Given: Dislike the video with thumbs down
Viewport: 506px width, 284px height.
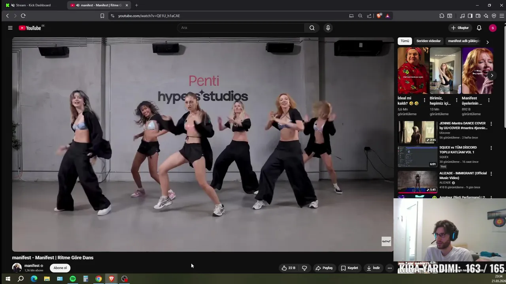Looking at the screenshot, I should pyautogui.click(x=304, y=268).
